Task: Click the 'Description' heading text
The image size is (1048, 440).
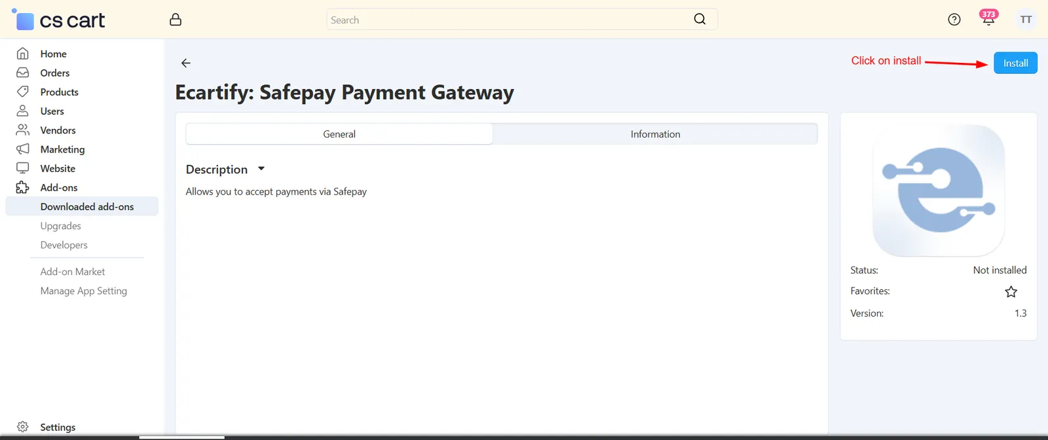Action: [217, 169]
